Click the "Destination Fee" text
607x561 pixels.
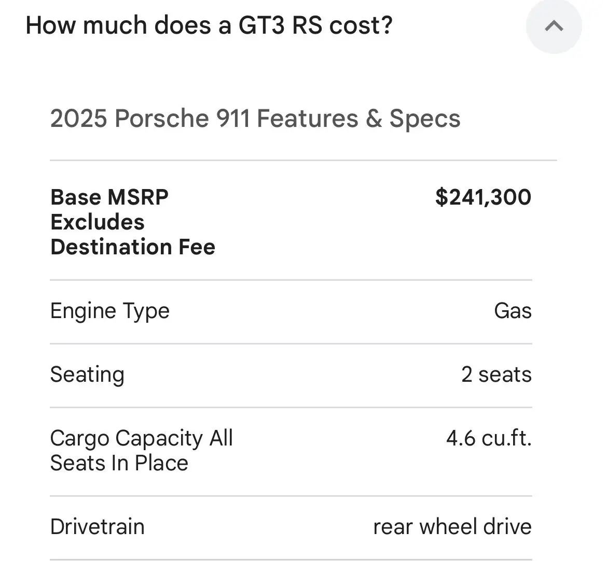point(133,247)
